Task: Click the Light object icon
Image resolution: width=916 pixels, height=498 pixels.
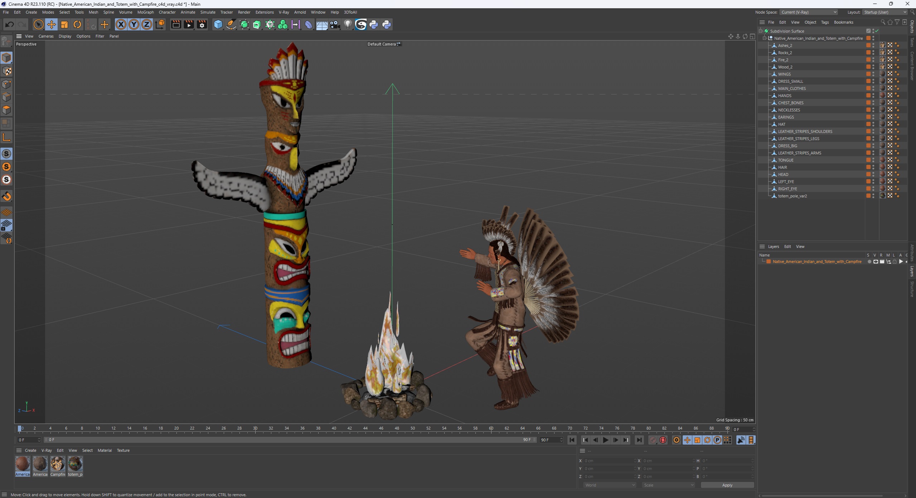Action: (x=348, y=24)
